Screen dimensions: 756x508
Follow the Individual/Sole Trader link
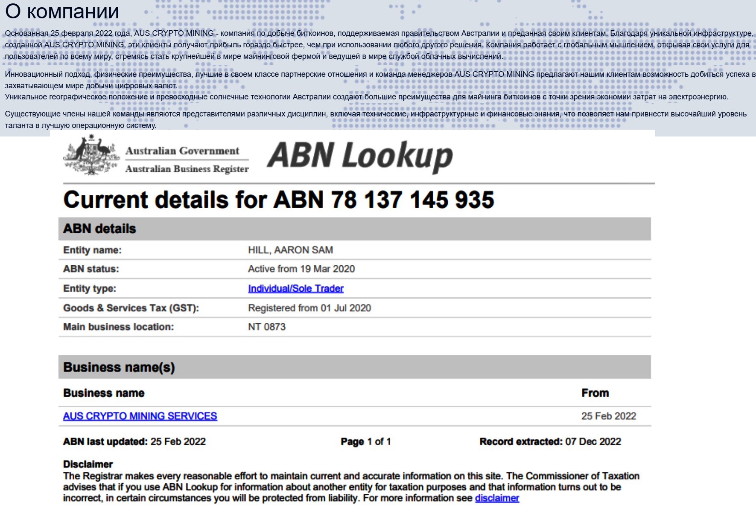[x=296, y=288]
